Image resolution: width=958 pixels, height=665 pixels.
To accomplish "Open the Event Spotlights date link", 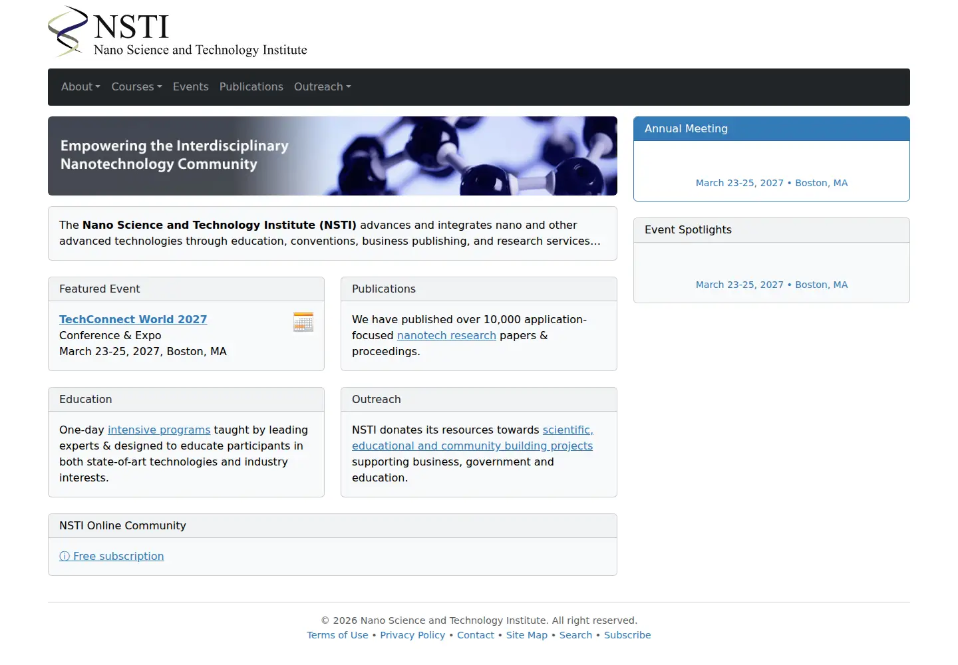I will click(x=772, y=285).
